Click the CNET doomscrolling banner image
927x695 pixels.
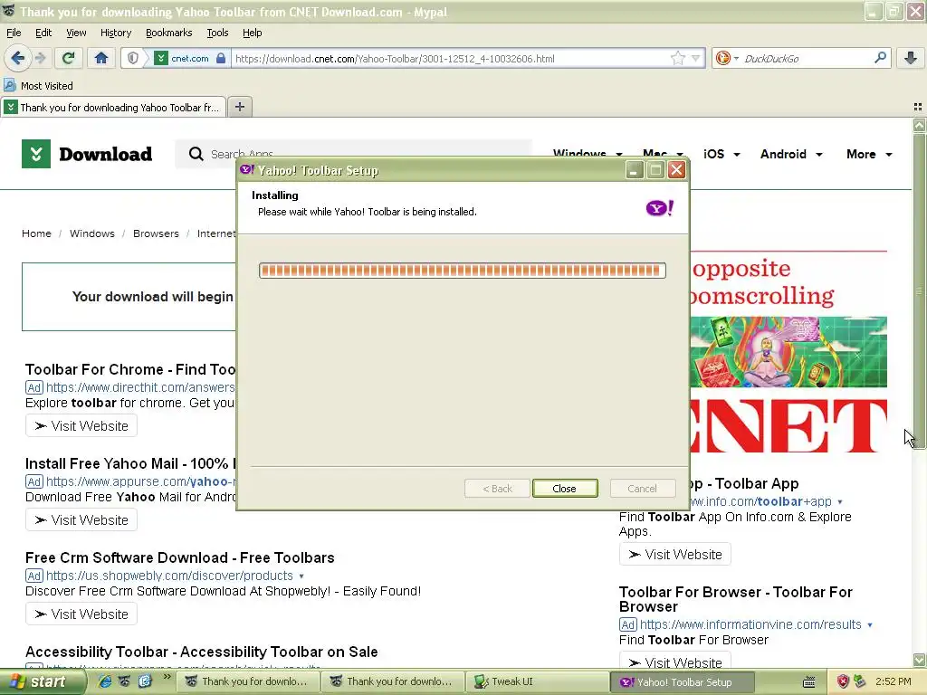click(788, 353)
